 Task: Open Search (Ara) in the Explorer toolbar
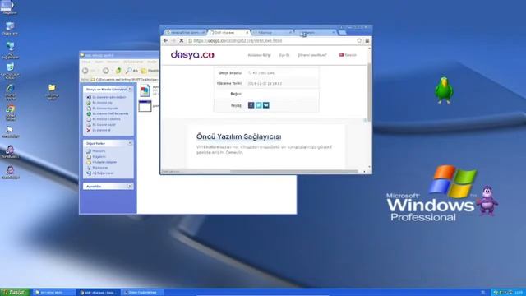tap(131, 71)
